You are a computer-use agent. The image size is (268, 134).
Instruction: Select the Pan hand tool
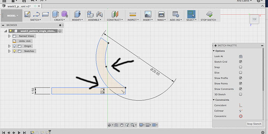121,125
